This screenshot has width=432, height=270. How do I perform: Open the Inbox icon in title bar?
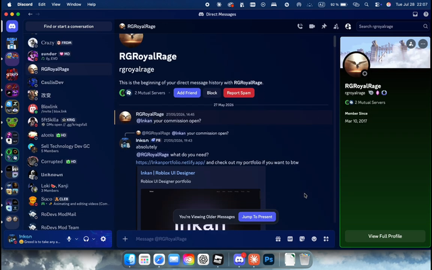point(415,14)
